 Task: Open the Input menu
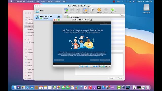(x=43, y=1)
